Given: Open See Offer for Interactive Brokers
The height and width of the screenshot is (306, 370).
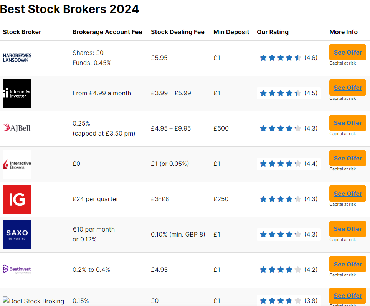Looking at the screenshot, I should [x=348, y=158].
